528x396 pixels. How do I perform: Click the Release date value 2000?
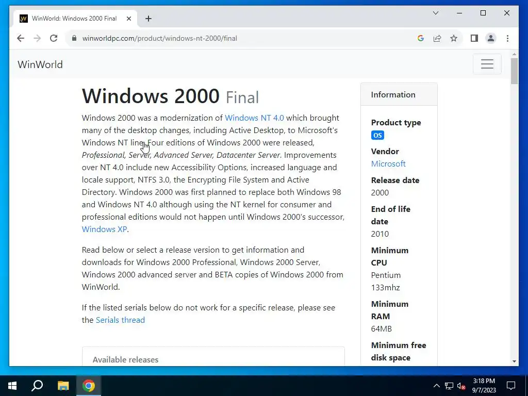(380, 193)
